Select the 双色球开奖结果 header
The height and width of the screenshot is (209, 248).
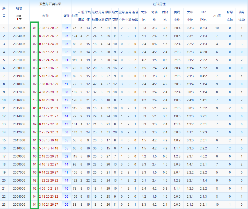[50, 4]
